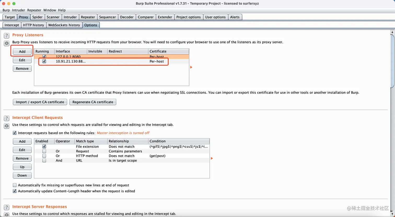Toggle Intercept requests based on rules checkbox
Viewport: 395px width, 217px height.
point(15,133)
